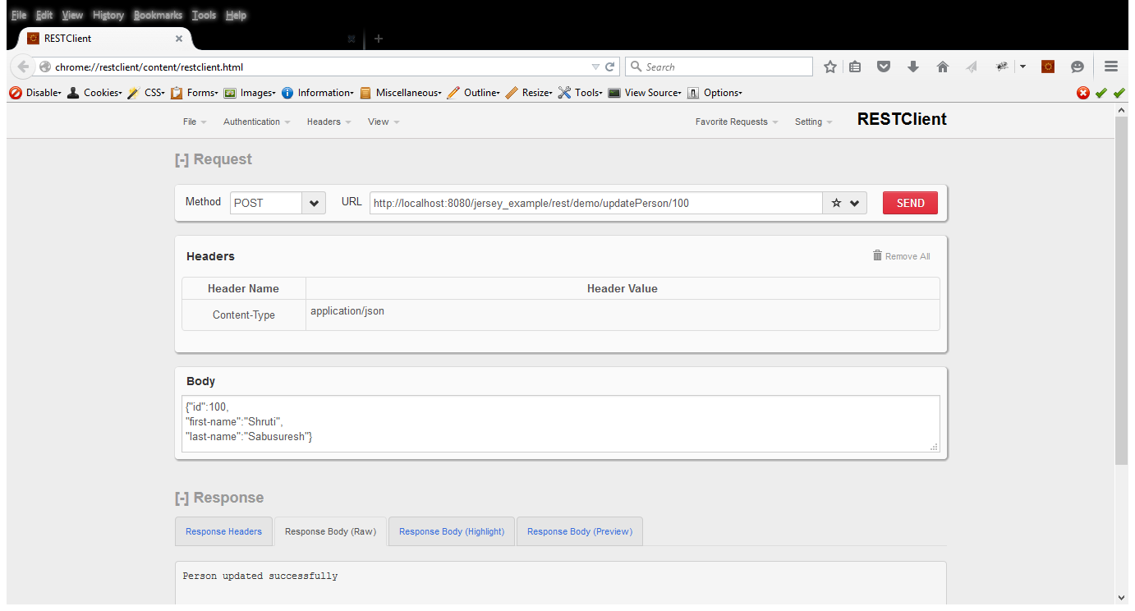
Task: Click the application/json header value
Action: [347, 311]
